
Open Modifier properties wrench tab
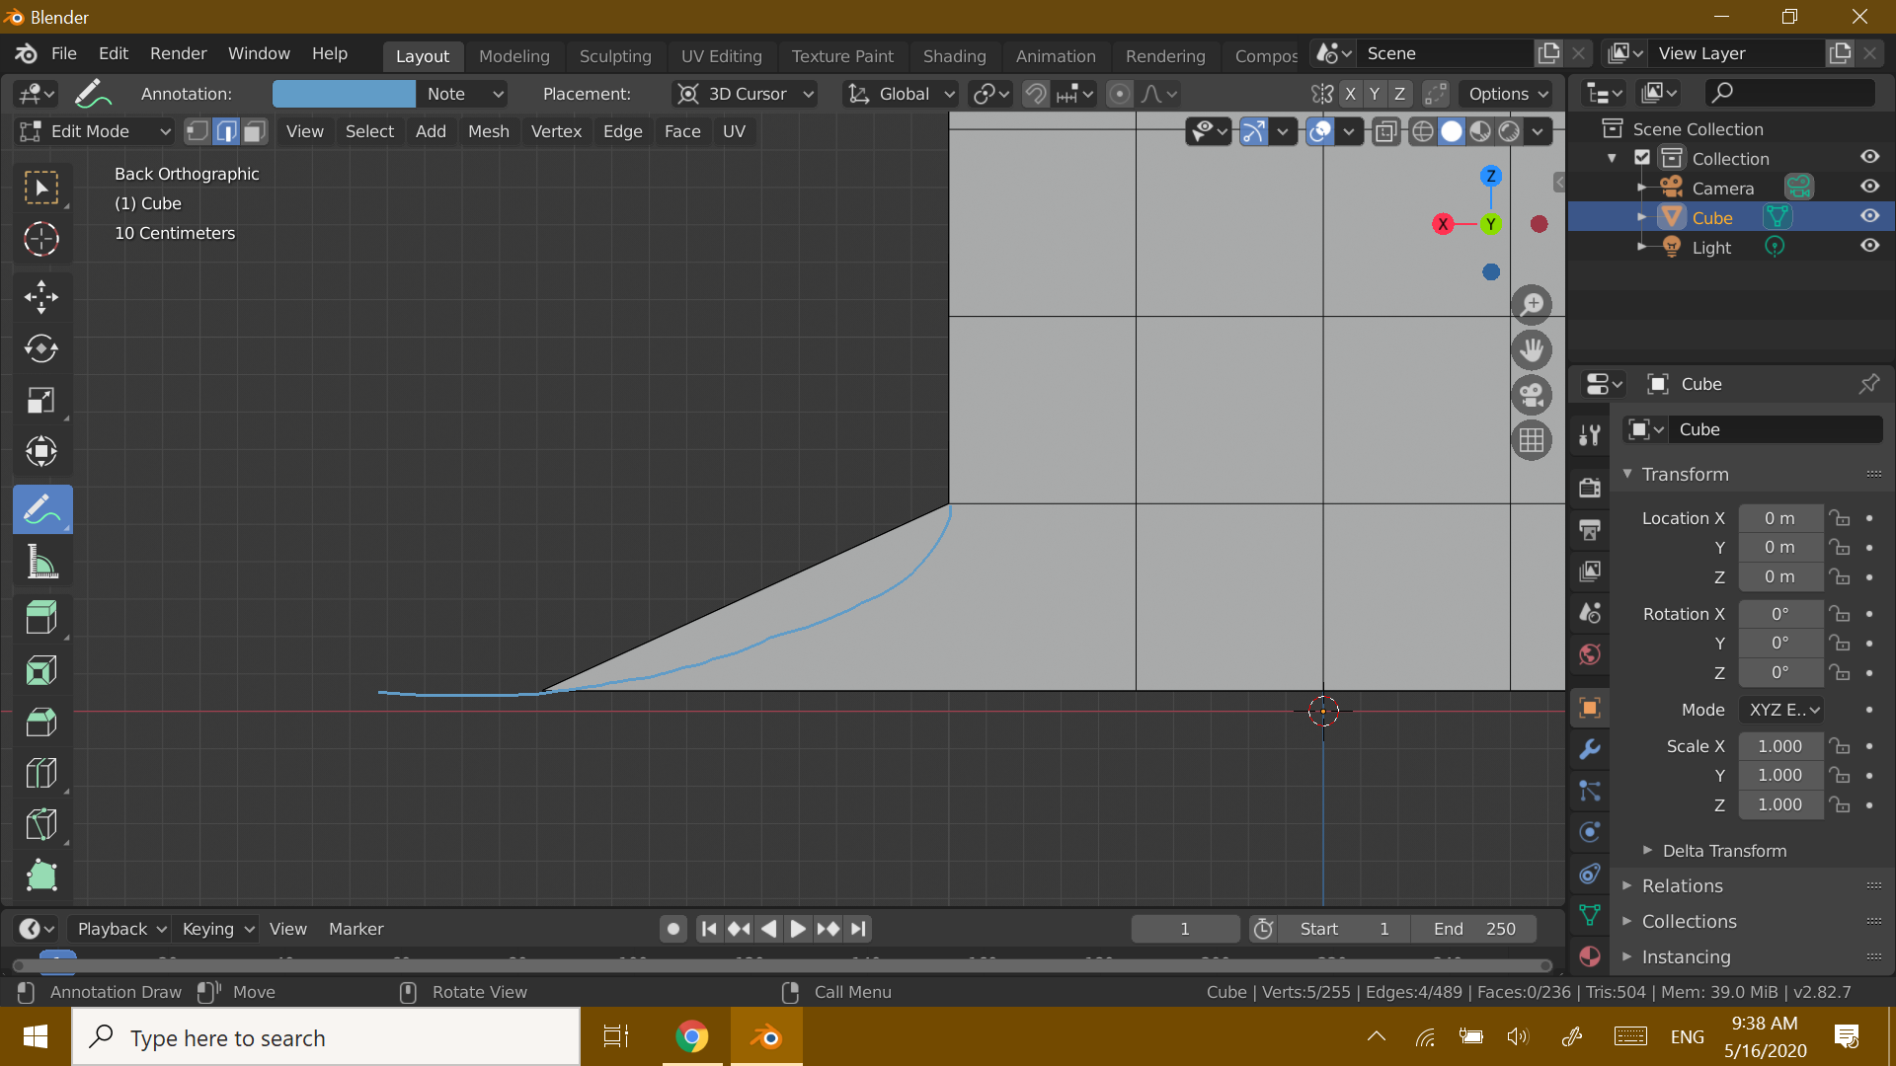(x=1590, y=749)
